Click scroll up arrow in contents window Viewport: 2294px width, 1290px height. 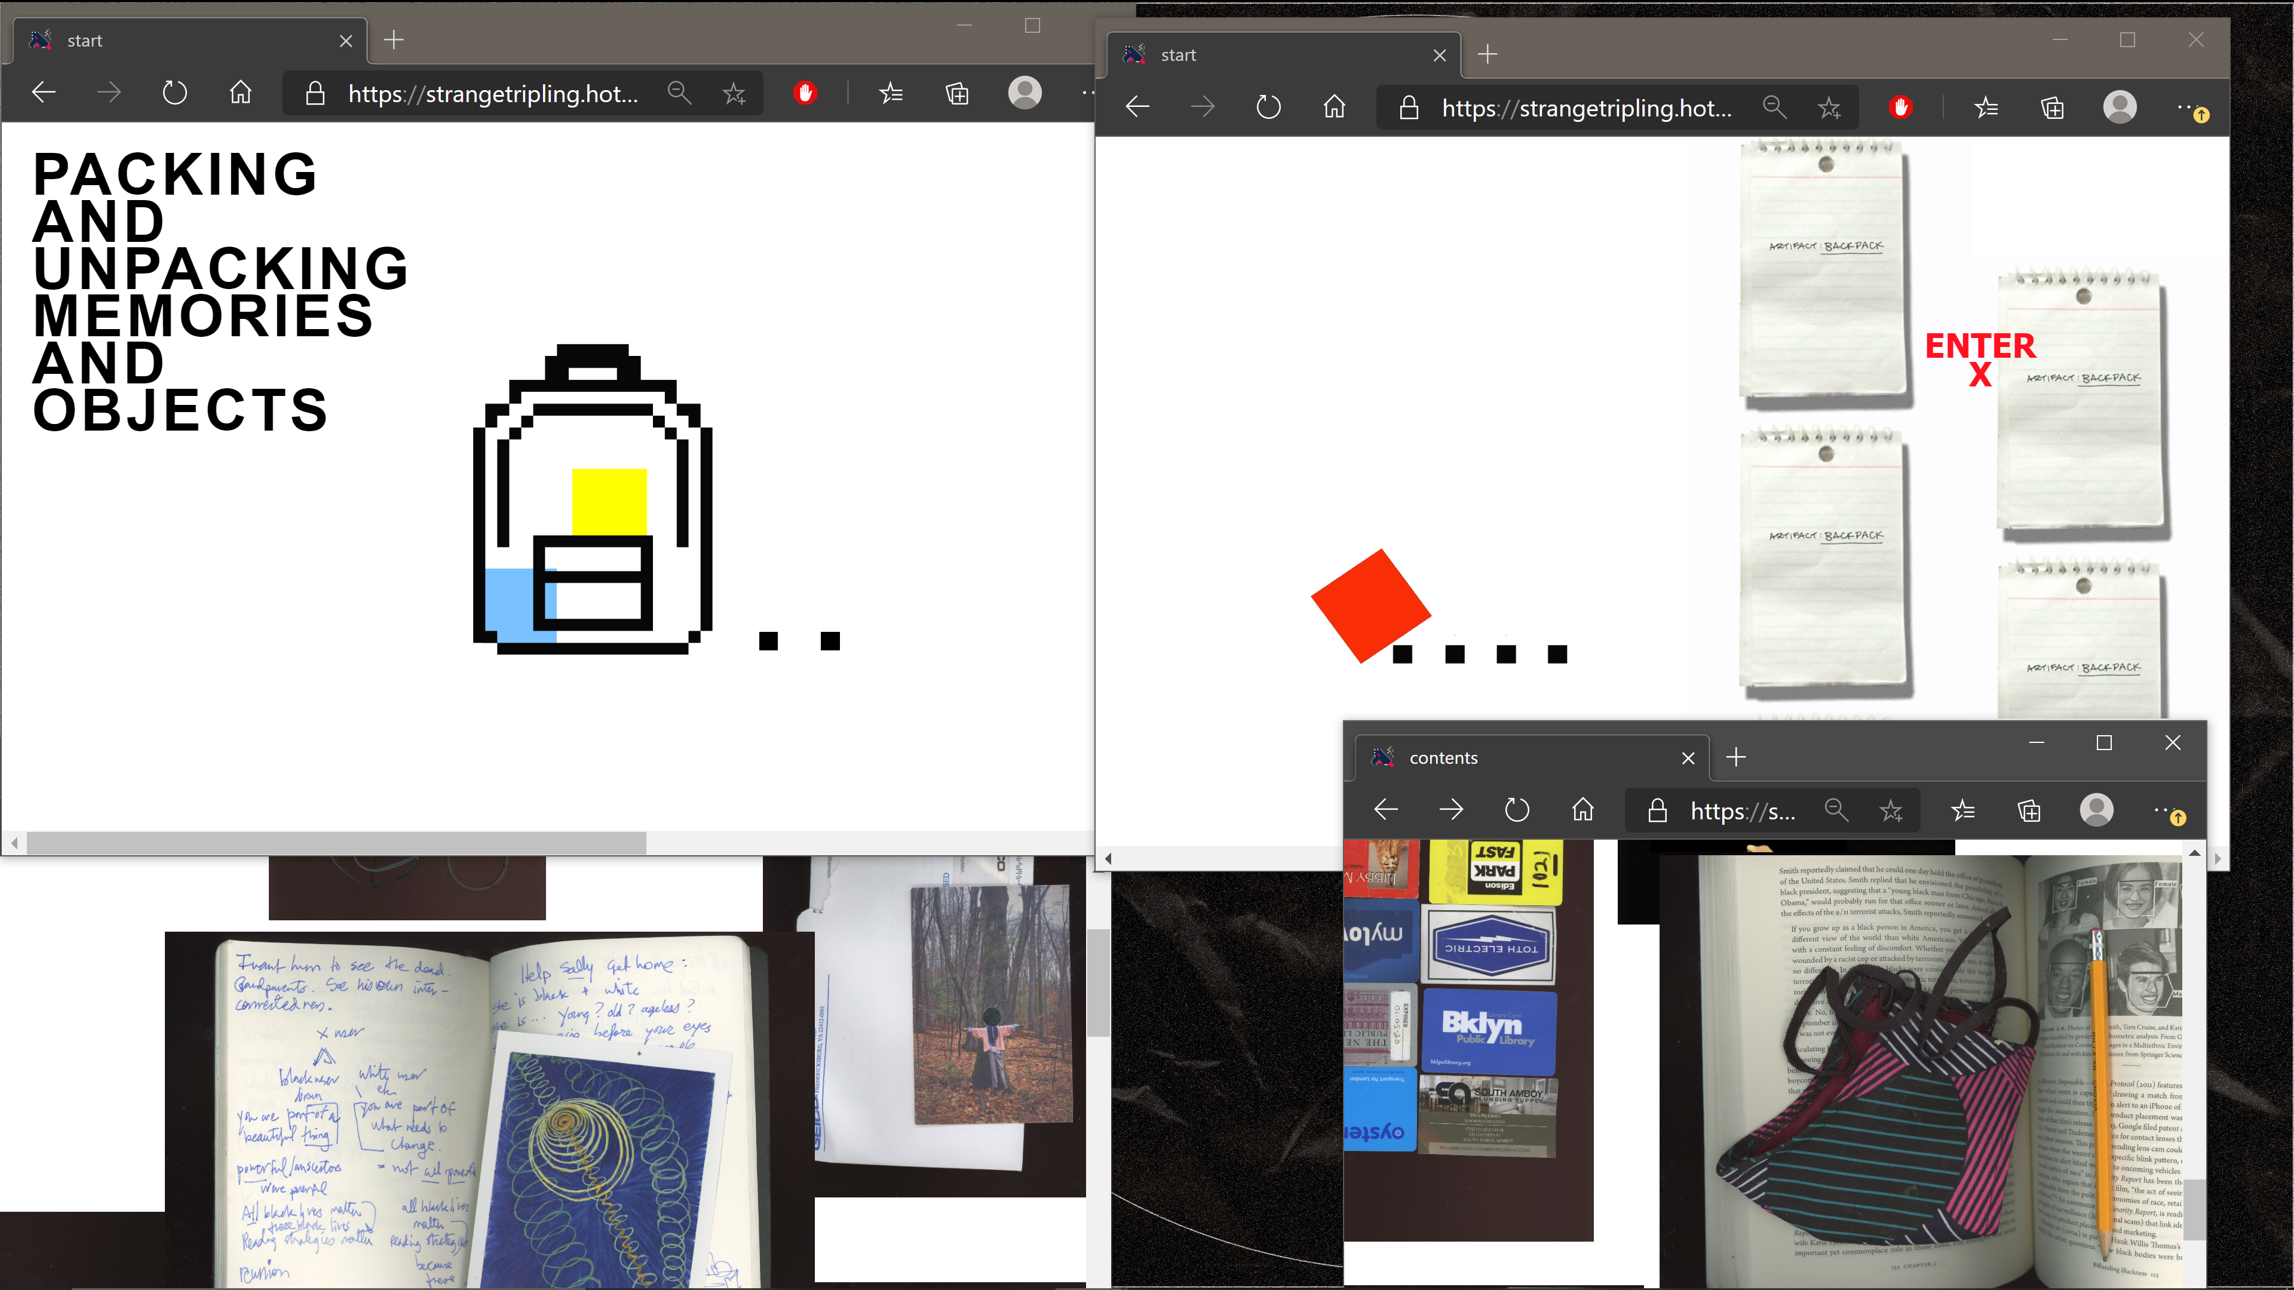(x=2194, y=853)
